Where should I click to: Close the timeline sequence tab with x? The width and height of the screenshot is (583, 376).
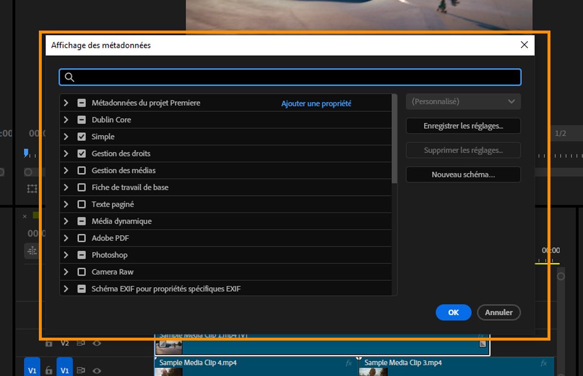pyautogui.click(x=25, y=216)
